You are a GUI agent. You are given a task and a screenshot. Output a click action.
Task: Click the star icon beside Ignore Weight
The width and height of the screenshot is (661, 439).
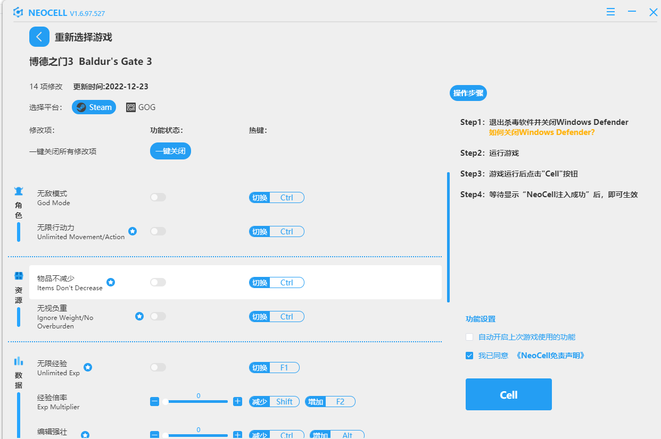click(139, 316)
